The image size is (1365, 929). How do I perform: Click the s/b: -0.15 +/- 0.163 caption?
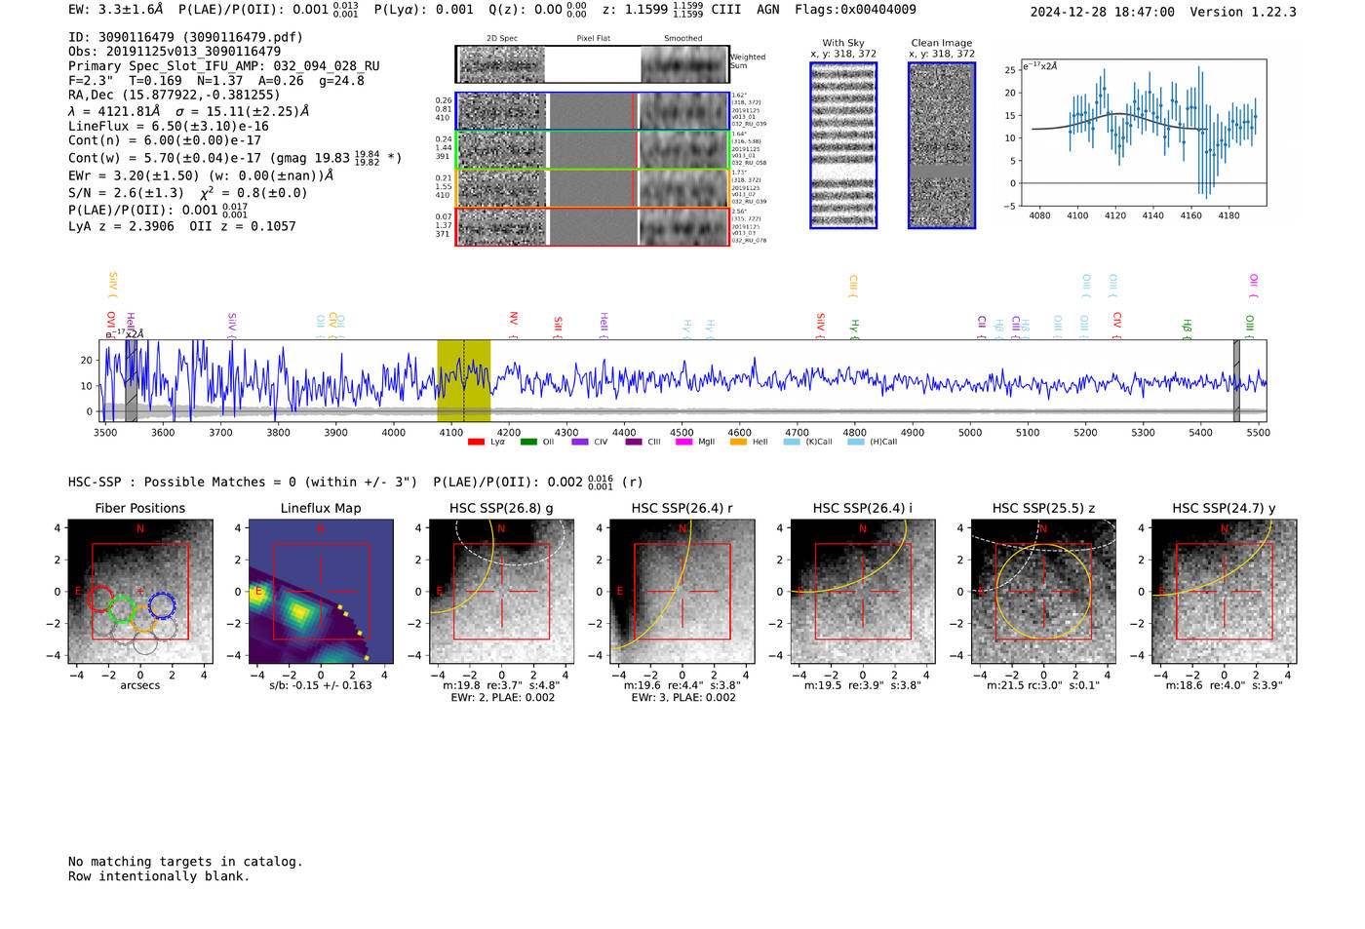point(321,685)
